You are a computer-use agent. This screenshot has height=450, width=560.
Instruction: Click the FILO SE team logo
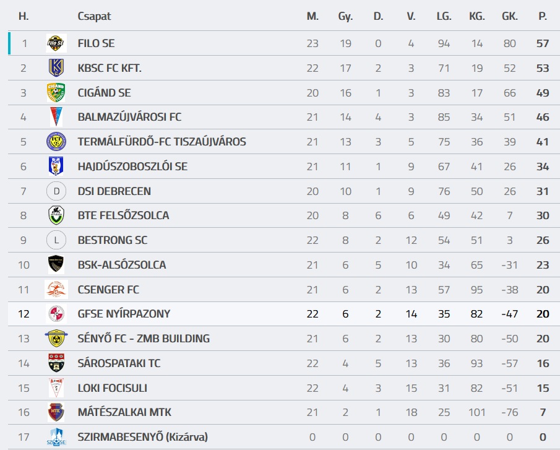pos(56,43)
